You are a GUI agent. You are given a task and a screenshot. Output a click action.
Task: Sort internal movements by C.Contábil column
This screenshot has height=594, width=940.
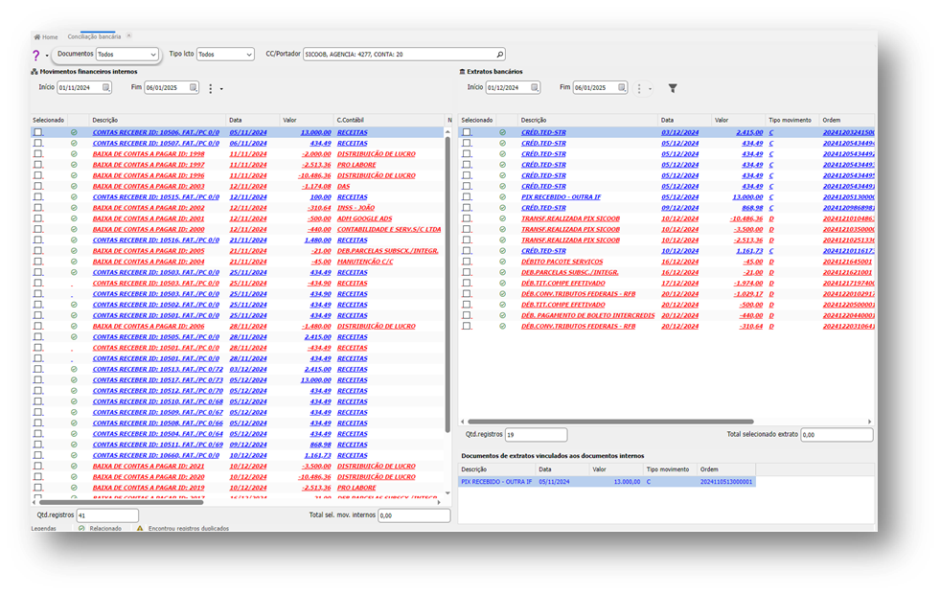click(388, 121)
